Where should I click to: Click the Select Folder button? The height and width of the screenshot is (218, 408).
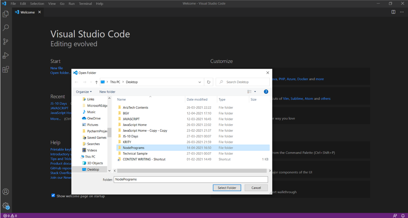pos(227,188)
